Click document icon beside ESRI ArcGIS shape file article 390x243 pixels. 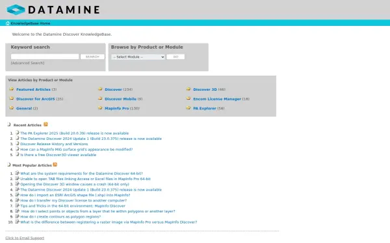tap(17, 194)
